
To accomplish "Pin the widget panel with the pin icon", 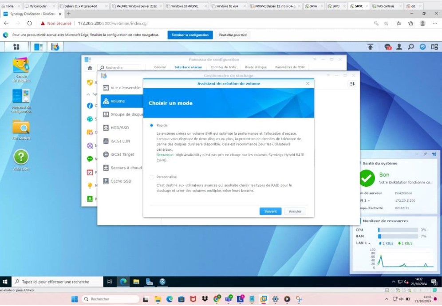I will click(425, 154).
